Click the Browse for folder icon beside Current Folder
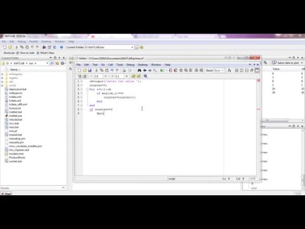The height and width of the screenshot is (229, 305). (137, 47)
